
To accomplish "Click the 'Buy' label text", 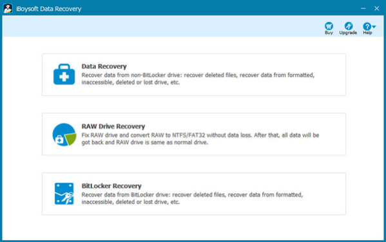I will click(x=329, y=33).
